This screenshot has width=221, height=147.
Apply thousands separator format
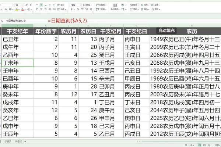pos(82,9)
